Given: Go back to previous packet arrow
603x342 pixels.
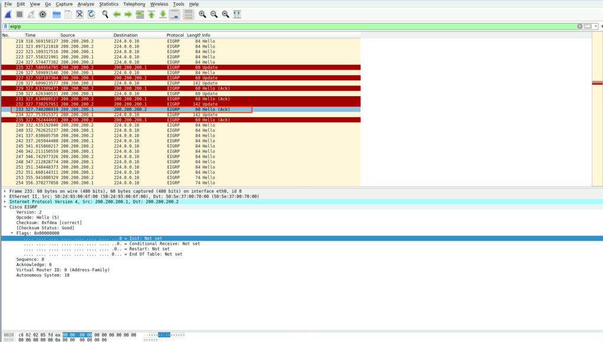Looking at the screenshot, I should [x=117, y=14].
